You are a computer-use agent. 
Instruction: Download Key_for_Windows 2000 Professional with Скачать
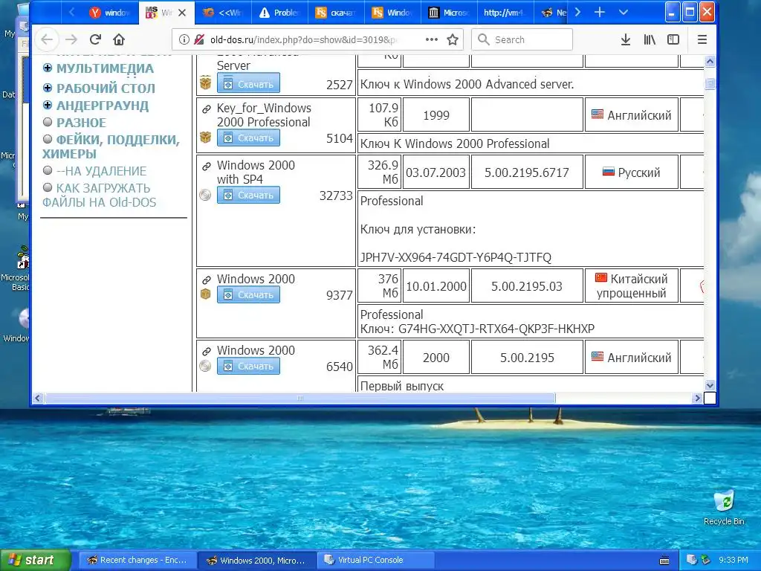(248, 138)
